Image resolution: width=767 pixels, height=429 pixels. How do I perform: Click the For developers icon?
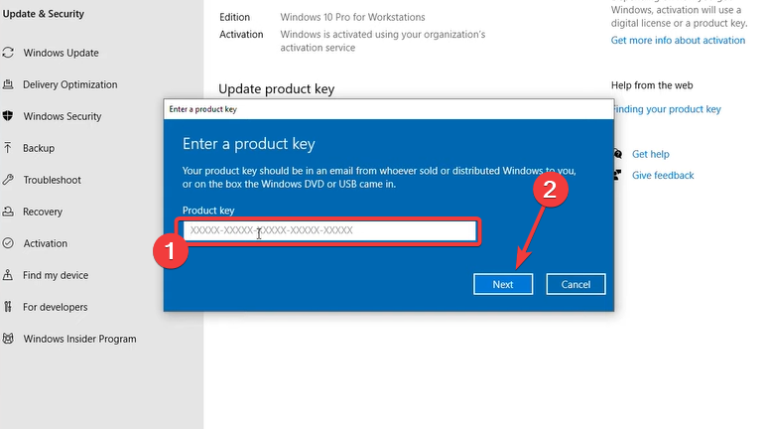(8, 307)
